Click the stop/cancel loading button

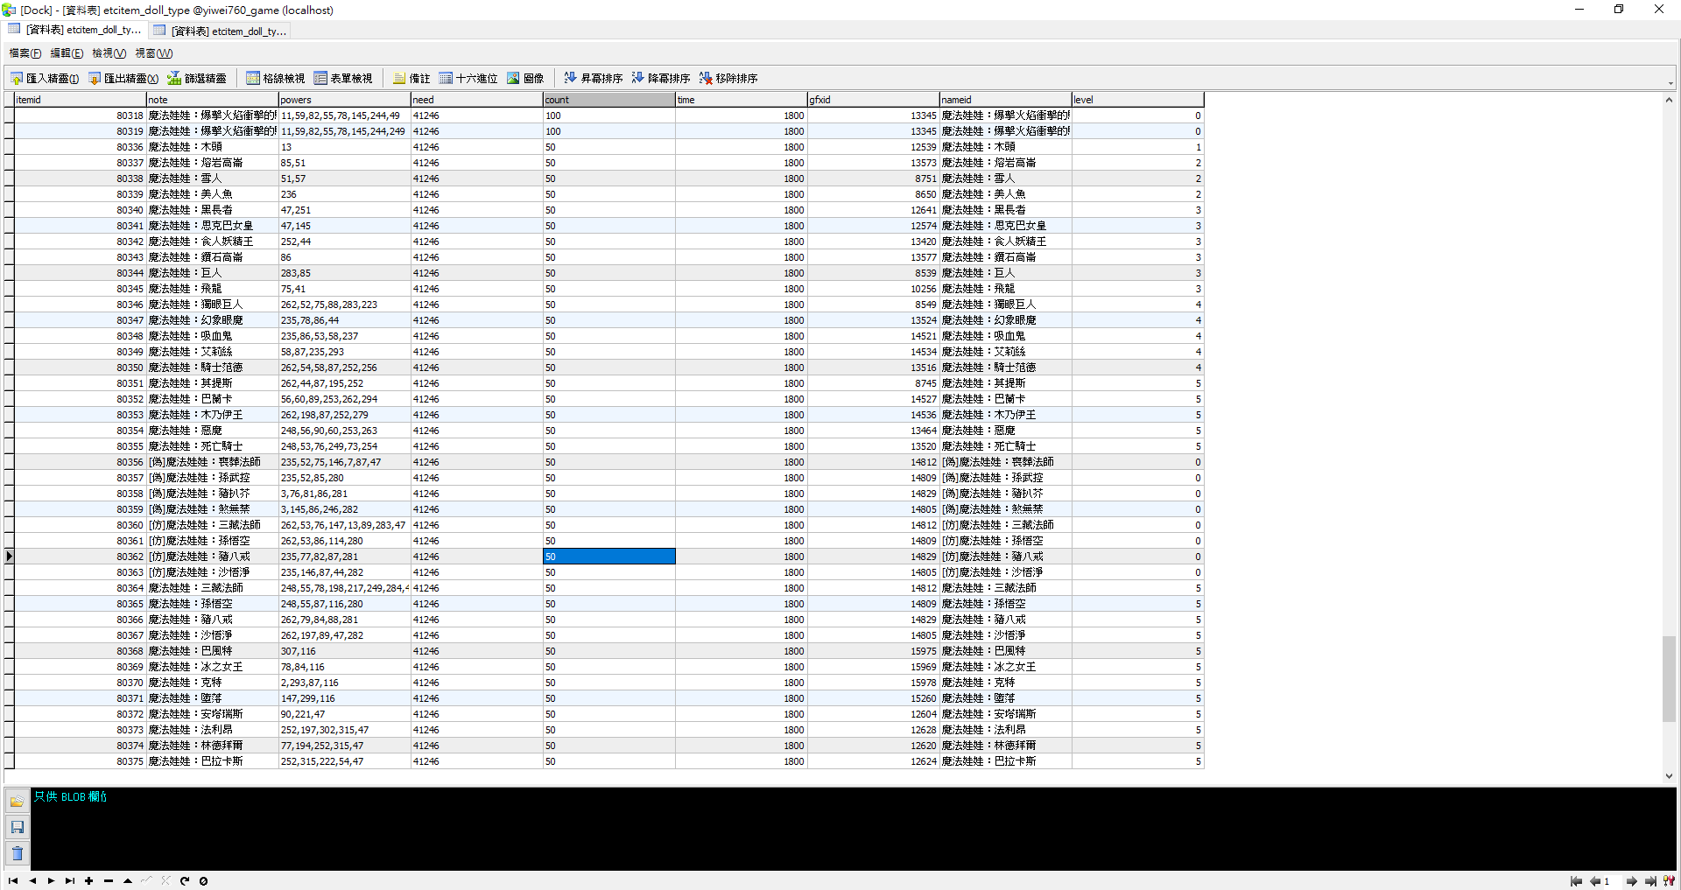(203, 881)
